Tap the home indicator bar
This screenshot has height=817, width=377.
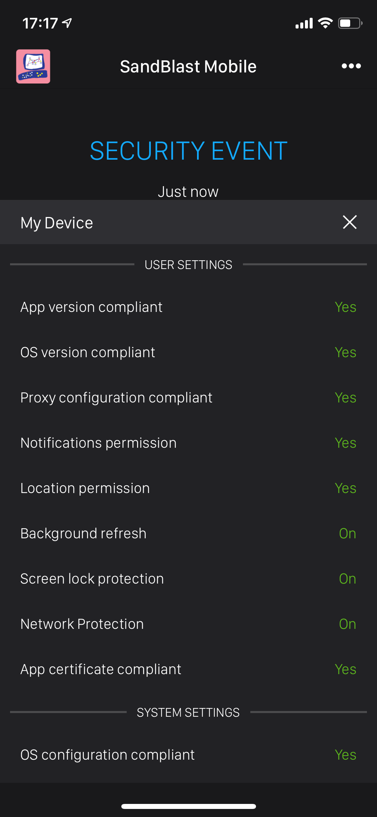pyautogui.click(x=188, y=807)
